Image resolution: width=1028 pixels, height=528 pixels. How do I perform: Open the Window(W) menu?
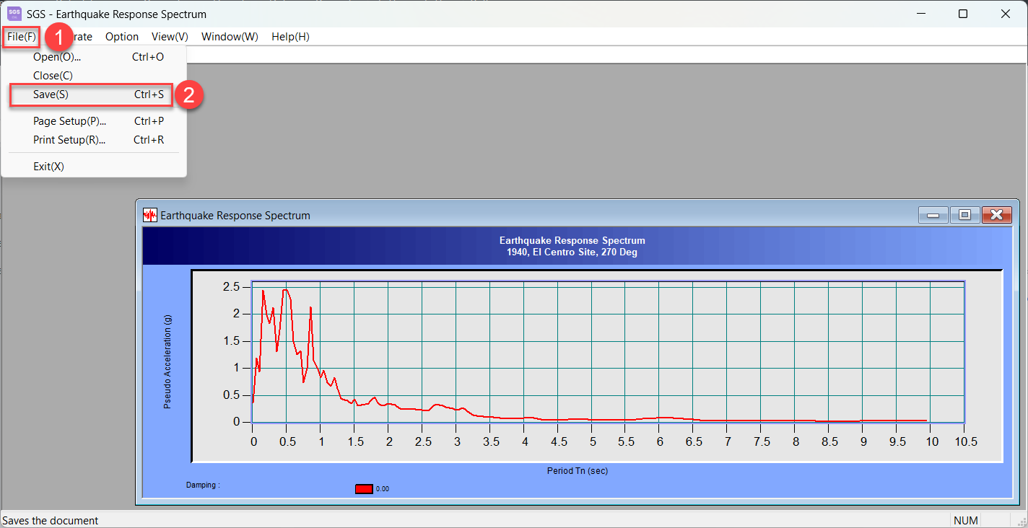coord(230,36)
